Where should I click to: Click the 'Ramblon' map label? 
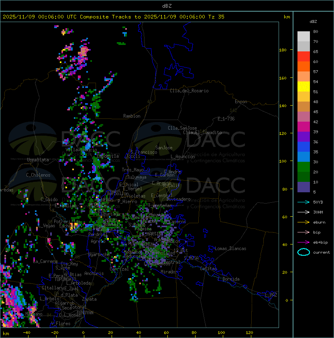(x=132, y=116)
